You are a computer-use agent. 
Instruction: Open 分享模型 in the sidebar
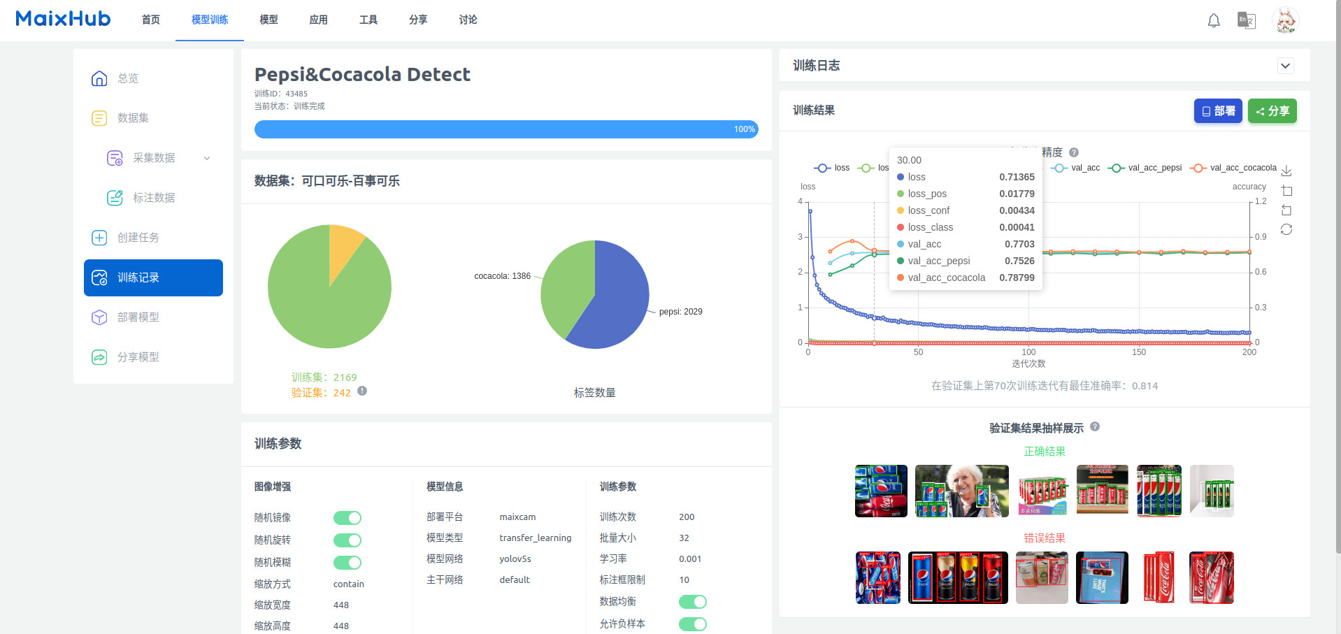click(153, 357)
